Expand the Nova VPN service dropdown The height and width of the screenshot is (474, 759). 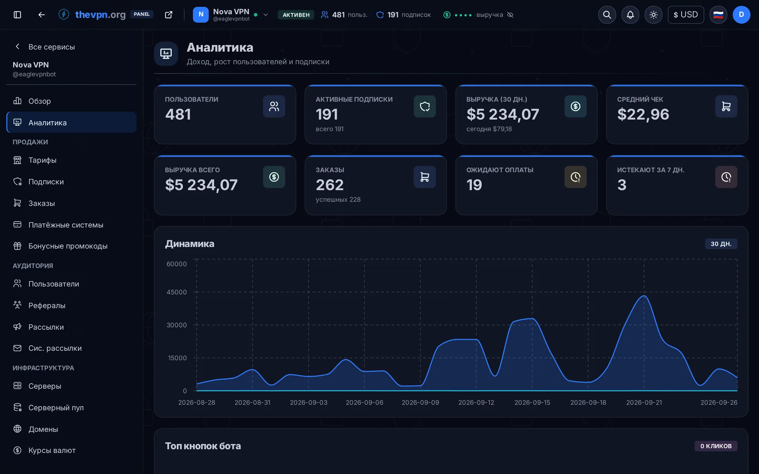pyautogui.click(x=266, y=15)
